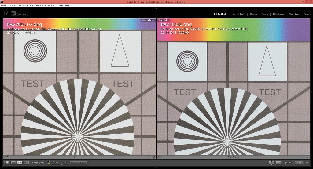313x169 pixels.
Task: Click the 1:1 zoom label
Action: tap(66, 162)
